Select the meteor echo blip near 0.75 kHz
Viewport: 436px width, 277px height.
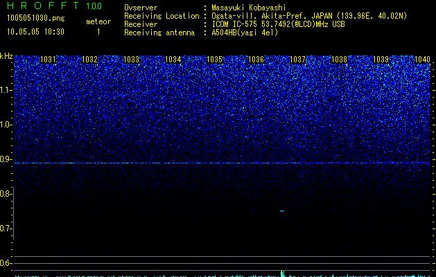coord(283,211)
